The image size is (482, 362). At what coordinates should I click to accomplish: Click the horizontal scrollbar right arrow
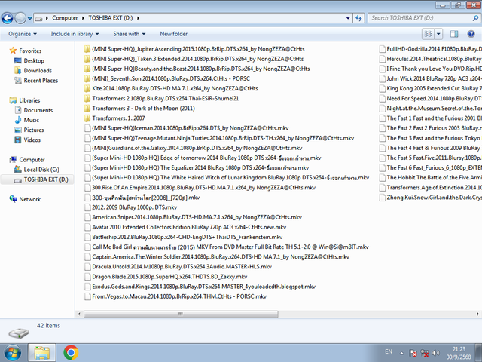tap(477, 314)
